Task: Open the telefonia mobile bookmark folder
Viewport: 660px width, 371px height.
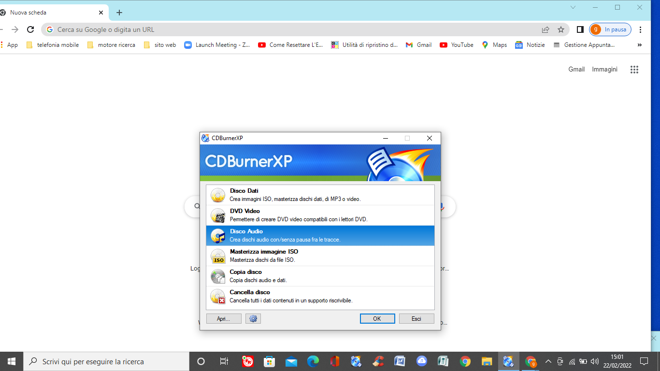Action: [52, 45]
